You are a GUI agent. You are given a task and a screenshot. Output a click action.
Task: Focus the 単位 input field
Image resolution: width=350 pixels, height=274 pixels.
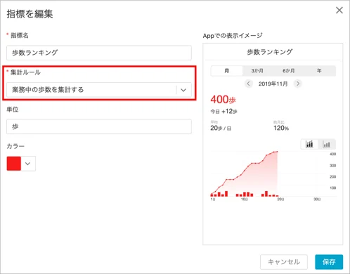[x=99, y=126]
